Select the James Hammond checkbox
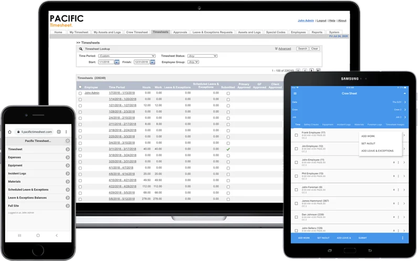Screen dimensions: 420x261 tap(296, 204)
